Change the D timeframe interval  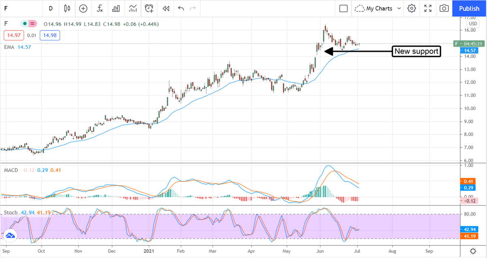click(51, 8)
